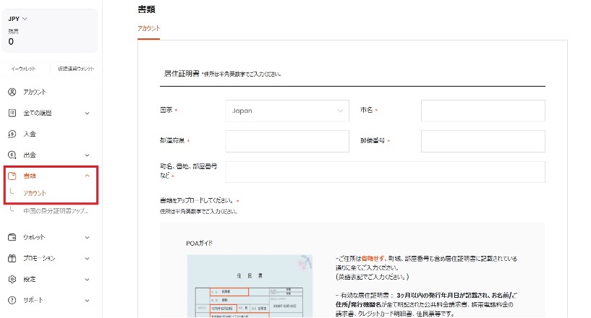The height and width of the screenshot is (318, 591).
Task: Click the 入金 deposit icon
Action: click(12, 134)
